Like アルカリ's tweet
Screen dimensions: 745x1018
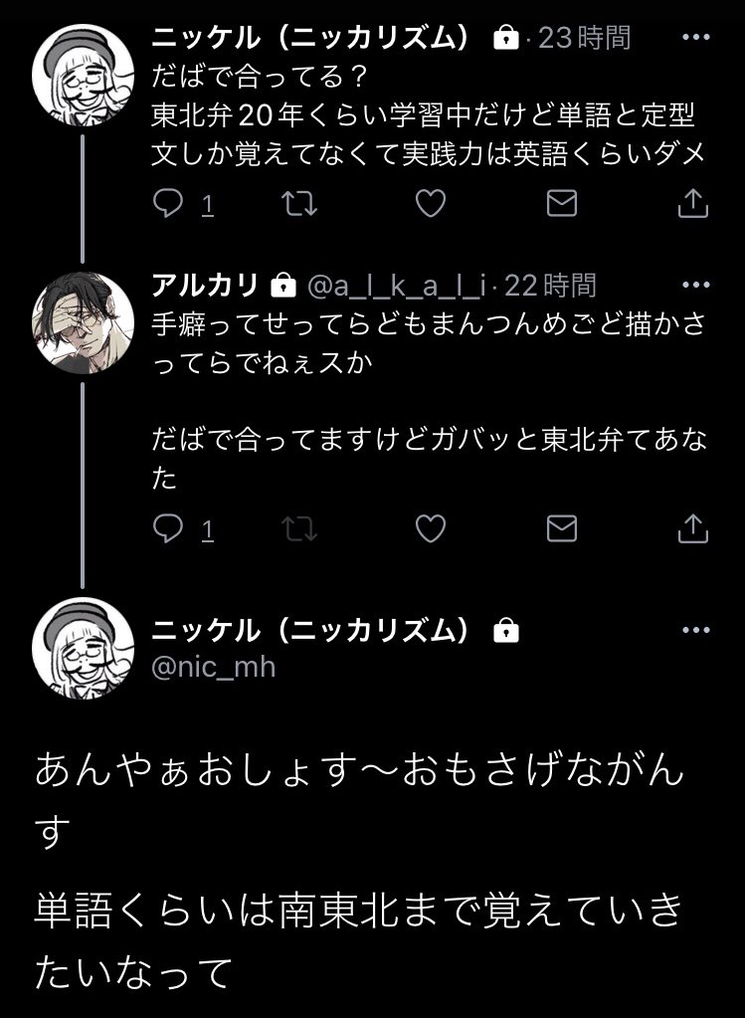(x=429, y=529)
